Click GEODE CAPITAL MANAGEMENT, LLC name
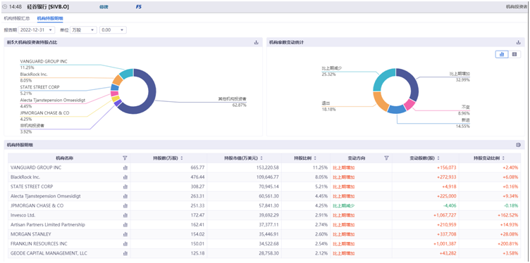 pyautogui.click(x=49, y=253)
